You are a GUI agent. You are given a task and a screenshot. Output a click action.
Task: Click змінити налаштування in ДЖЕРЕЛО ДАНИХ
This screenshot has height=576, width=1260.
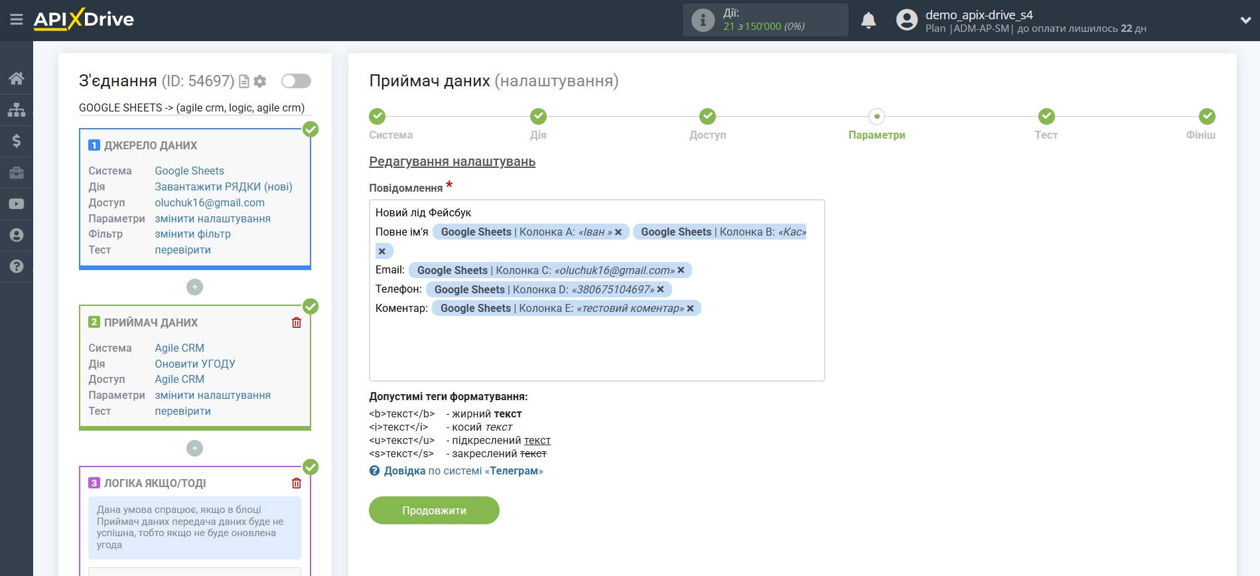pyautogui.click(x=213, y=219)
